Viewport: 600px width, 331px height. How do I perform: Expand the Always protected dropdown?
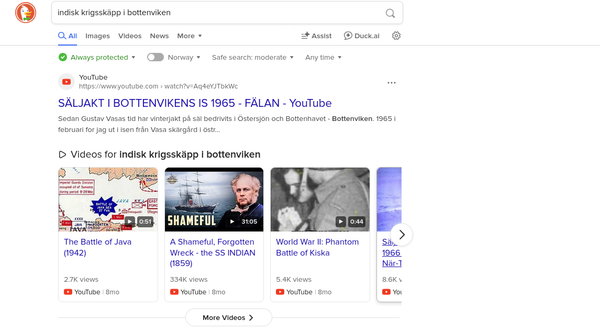point(97,58)
